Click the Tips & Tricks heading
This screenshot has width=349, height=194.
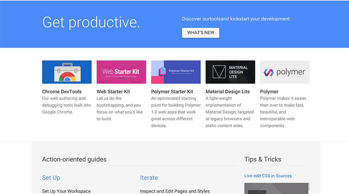tap(262, 159)
